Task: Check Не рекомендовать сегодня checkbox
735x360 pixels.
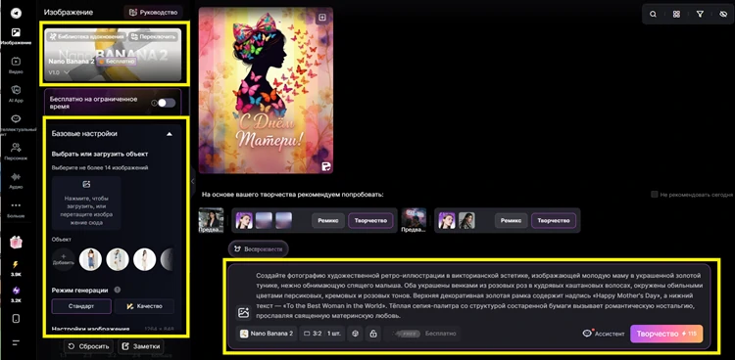Action: pos(654,195)
